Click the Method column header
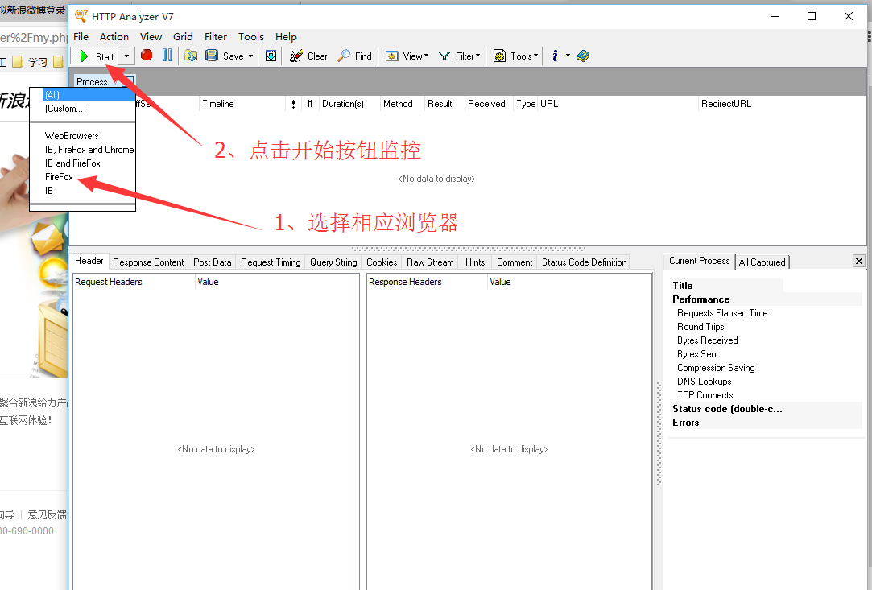Screen dimensions: 872x590 coord(402,104)
